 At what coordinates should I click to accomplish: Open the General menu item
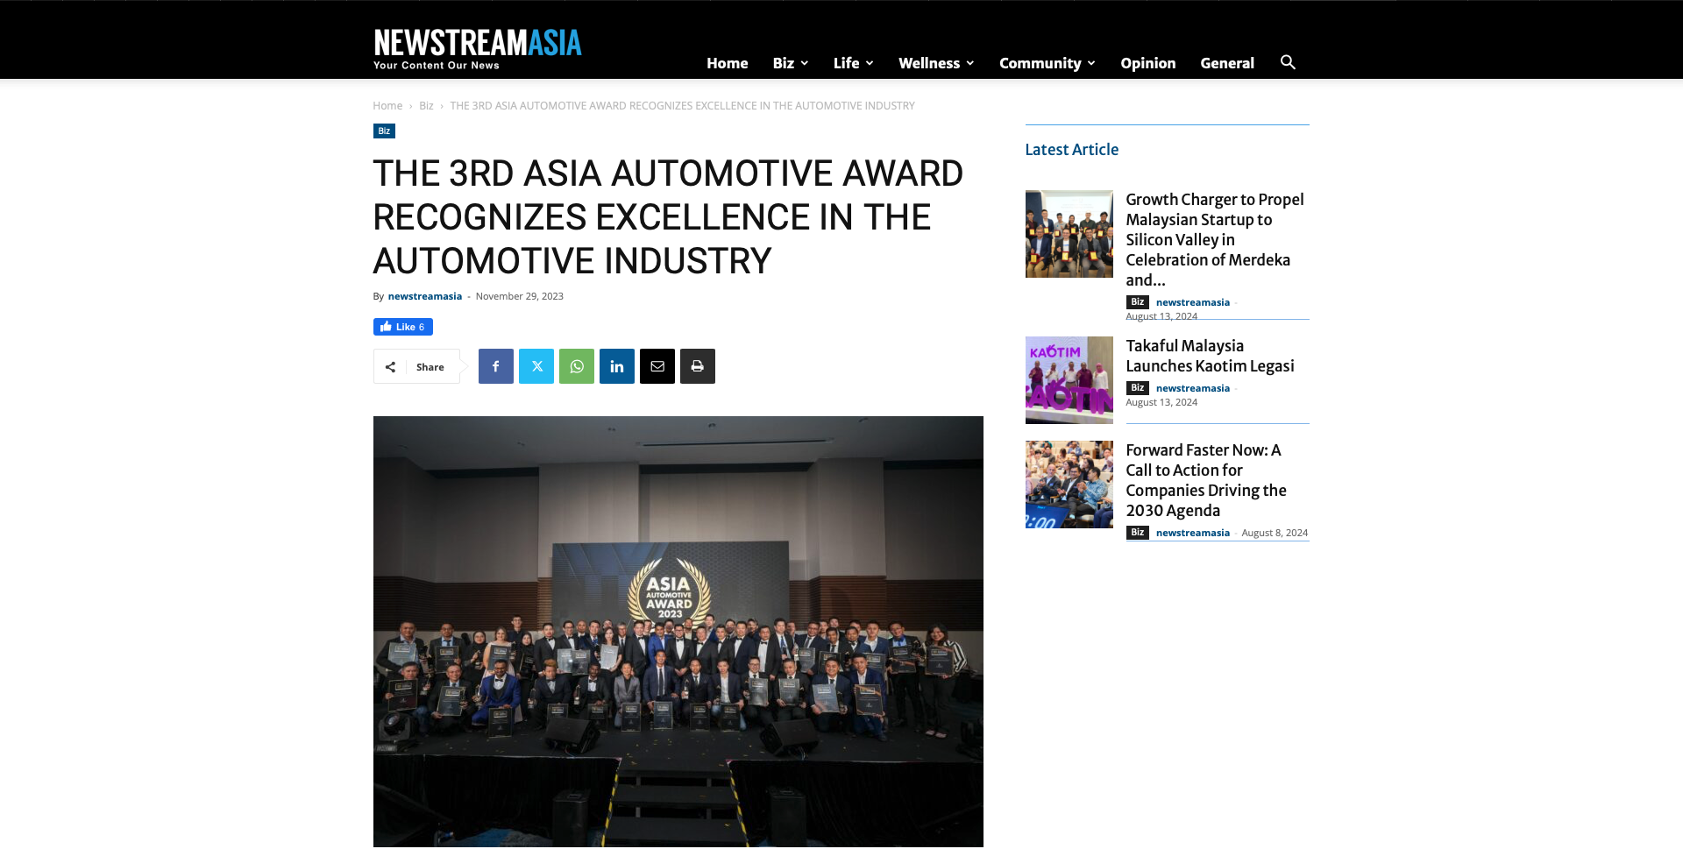(1226, 63)
